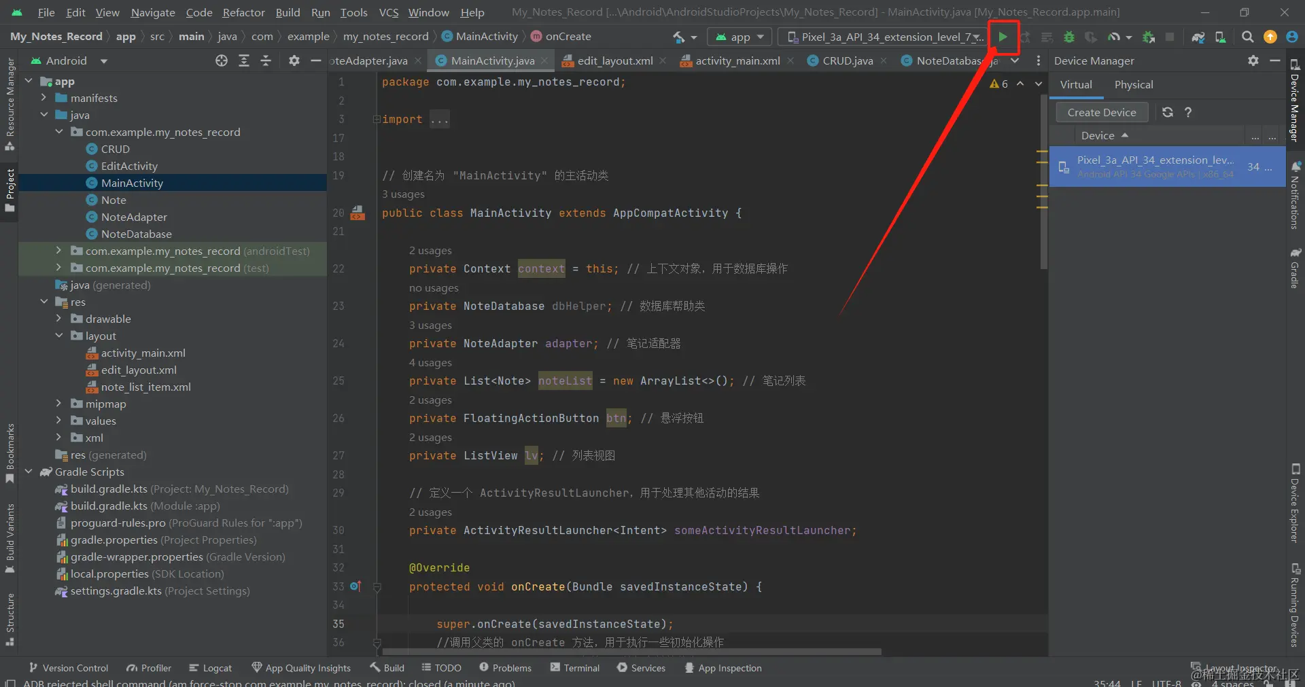Switch to CRUD.java tab
1305x687 pixels.
[x=847, y=60]
